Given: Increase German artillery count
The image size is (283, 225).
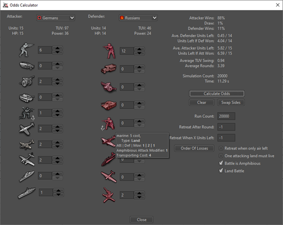Looking at the screenshot, I should click(x=58, y=79).
